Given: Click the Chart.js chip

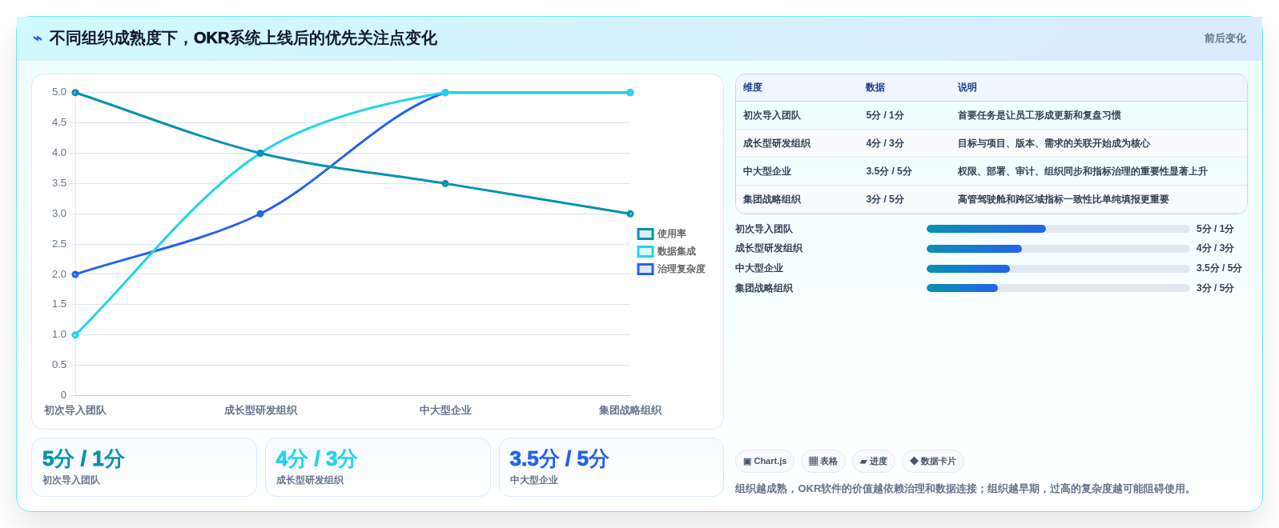Looking at the screenshot, I should (x=765, y=462).
